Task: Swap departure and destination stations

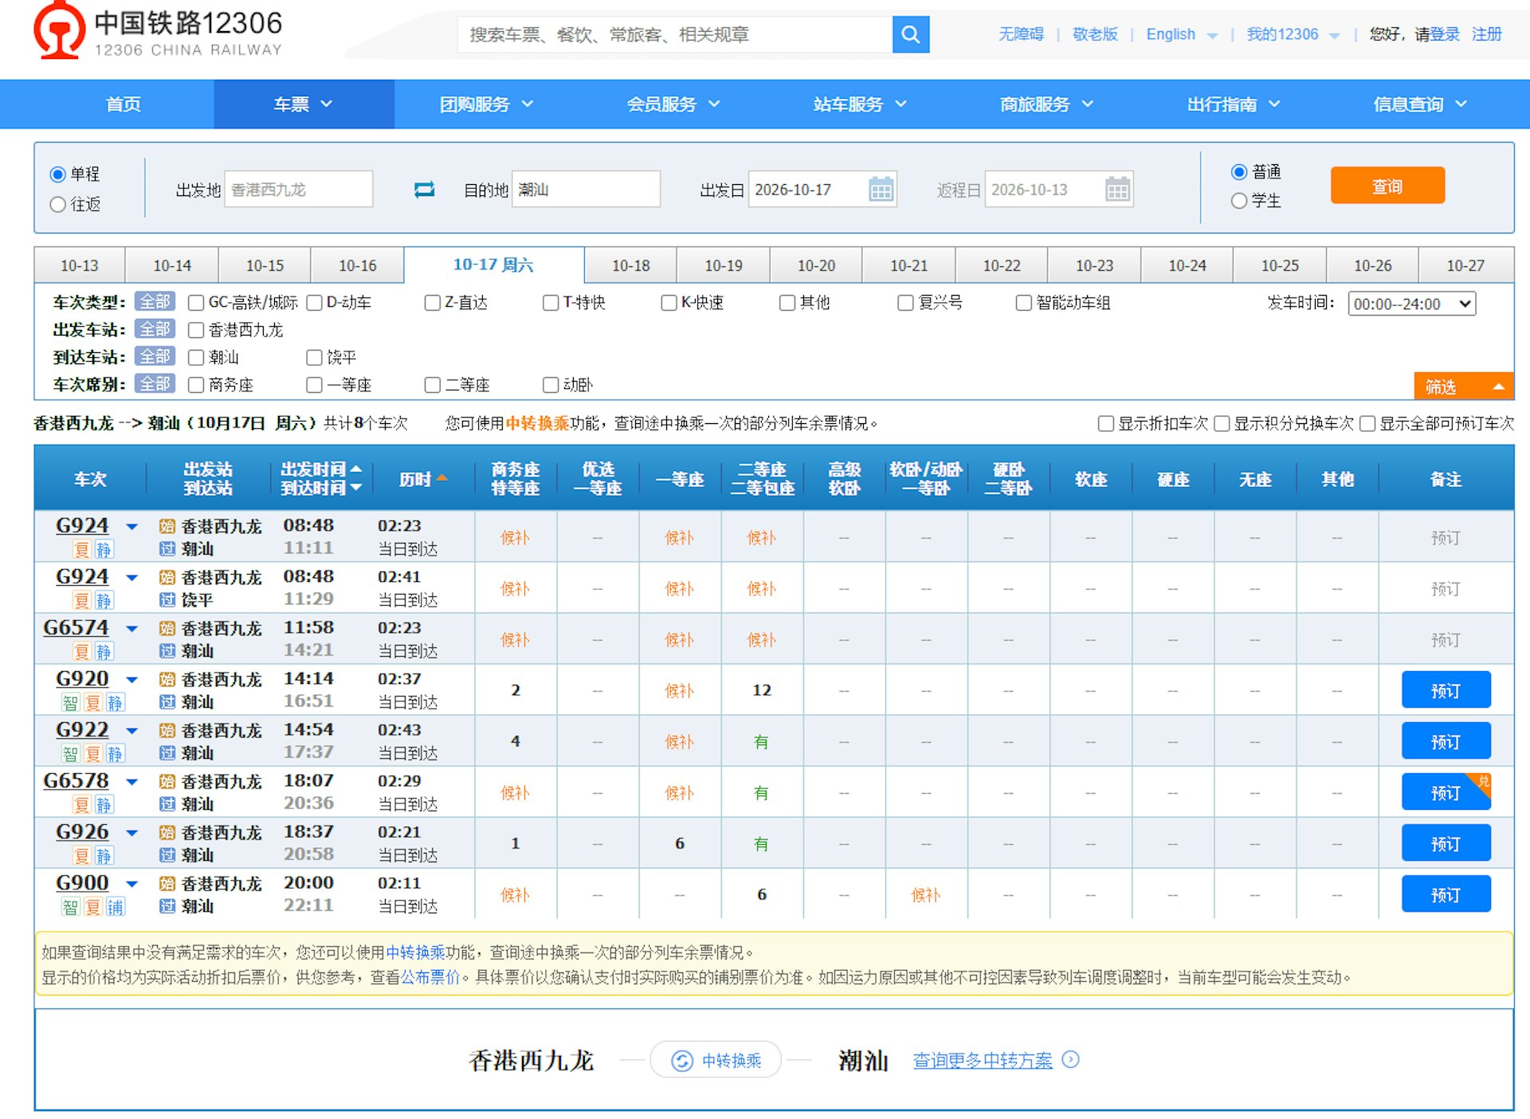Action: 424,190
